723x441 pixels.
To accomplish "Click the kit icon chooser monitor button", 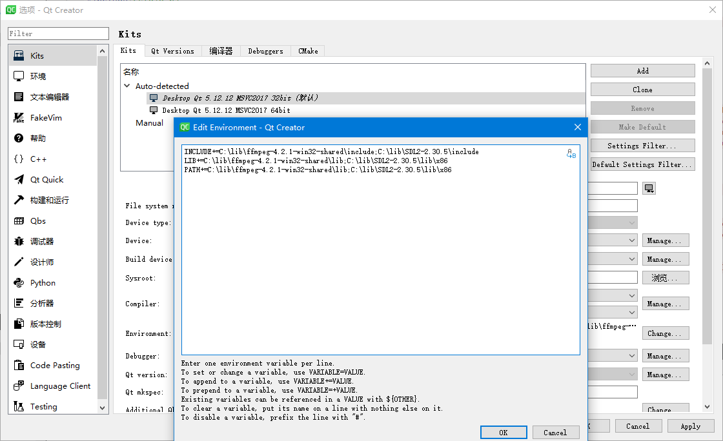I will [649, 188].
